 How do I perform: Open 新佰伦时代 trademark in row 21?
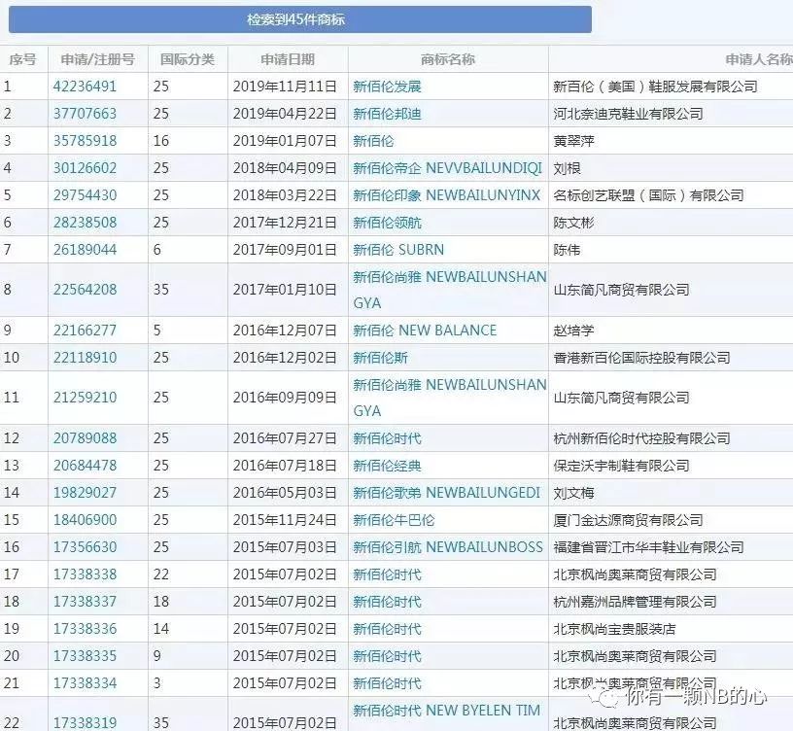(387, 684)
